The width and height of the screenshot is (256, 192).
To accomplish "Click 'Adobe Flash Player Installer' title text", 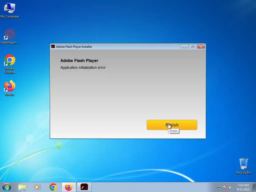I will (74, 47).
